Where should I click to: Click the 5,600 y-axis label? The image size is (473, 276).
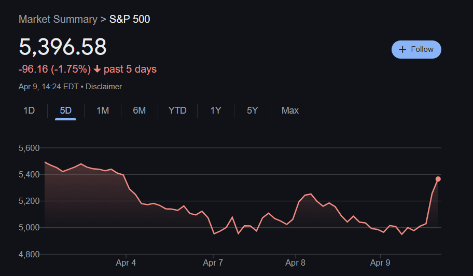(x=29, y=148)
